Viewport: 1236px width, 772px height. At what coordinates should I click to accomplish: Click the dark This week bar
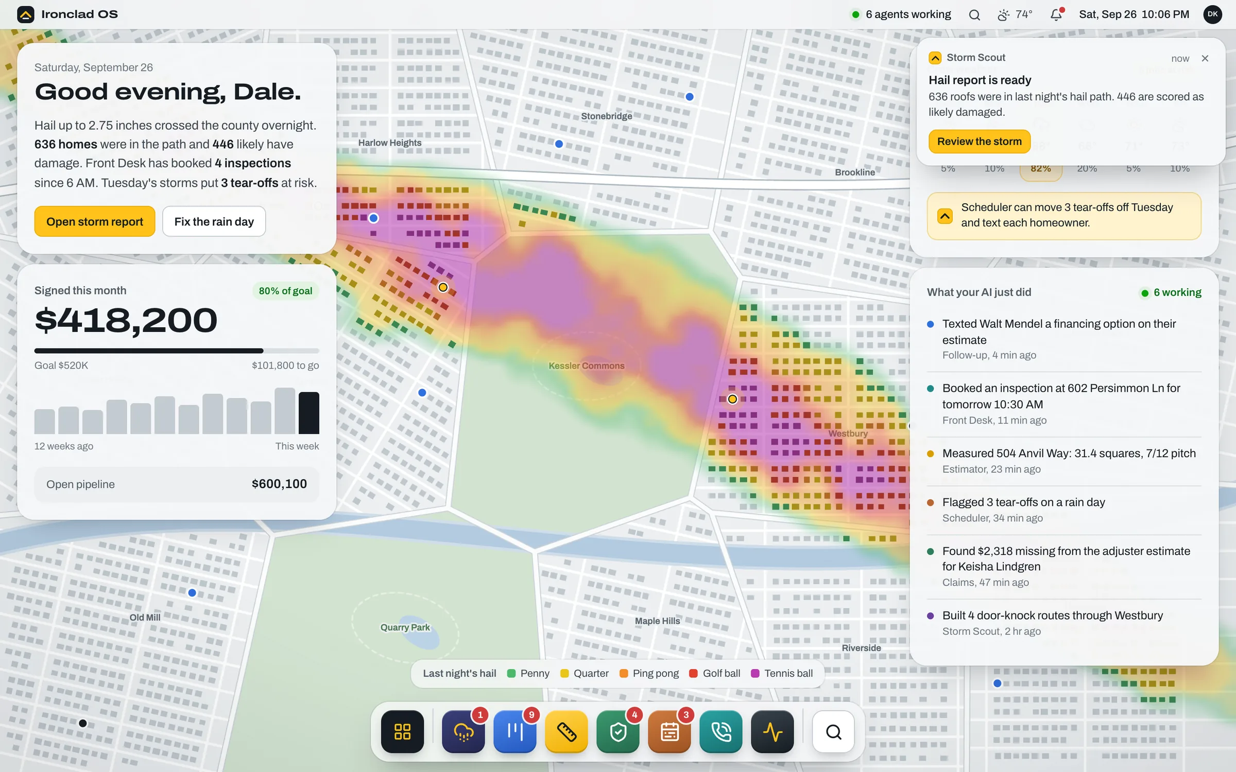[x=309, y=413]
